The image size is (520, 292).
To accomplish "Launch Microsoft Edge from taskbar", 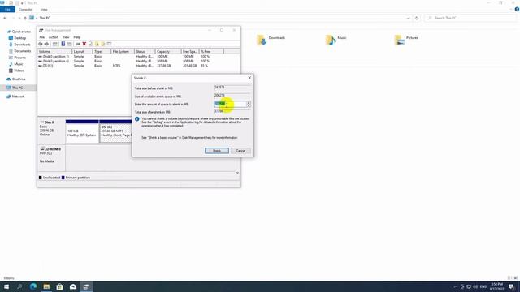I will coord(33,286).
